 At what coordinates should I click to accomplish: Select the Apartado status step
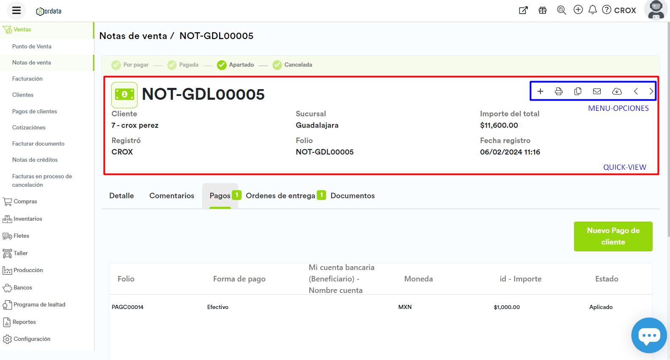tap(236, 65)
